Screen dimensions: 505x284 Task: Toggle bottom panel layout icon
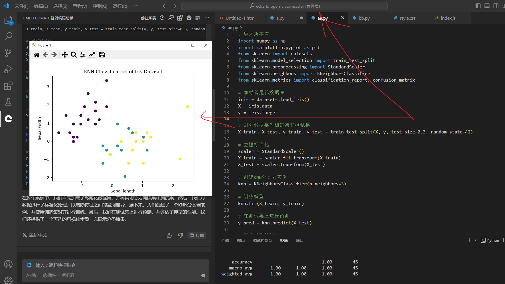[x=487, y=6]
